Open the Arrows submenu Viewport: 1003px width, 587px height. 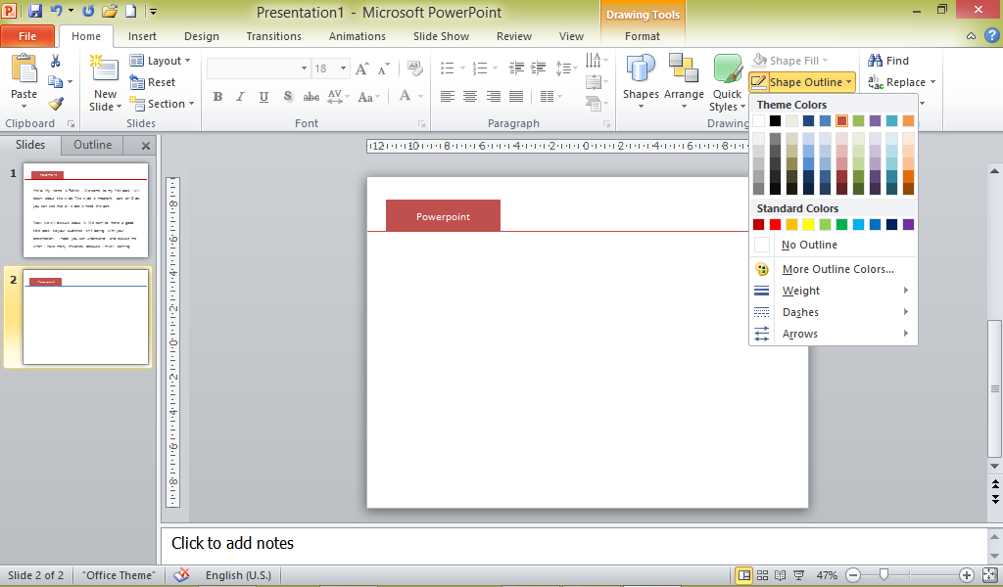[x=799, y=334]
